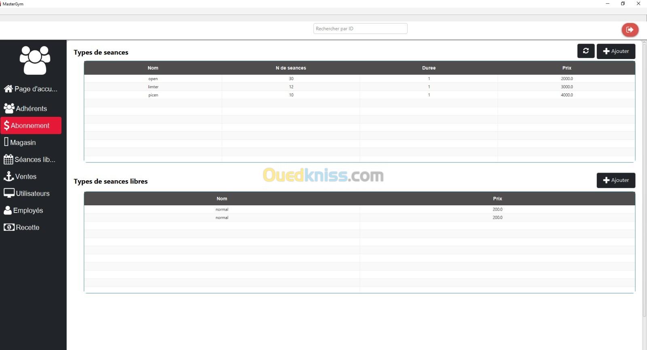Open the Recette page
This screenshot has height=350, width=647.
(x=31, y=227)
